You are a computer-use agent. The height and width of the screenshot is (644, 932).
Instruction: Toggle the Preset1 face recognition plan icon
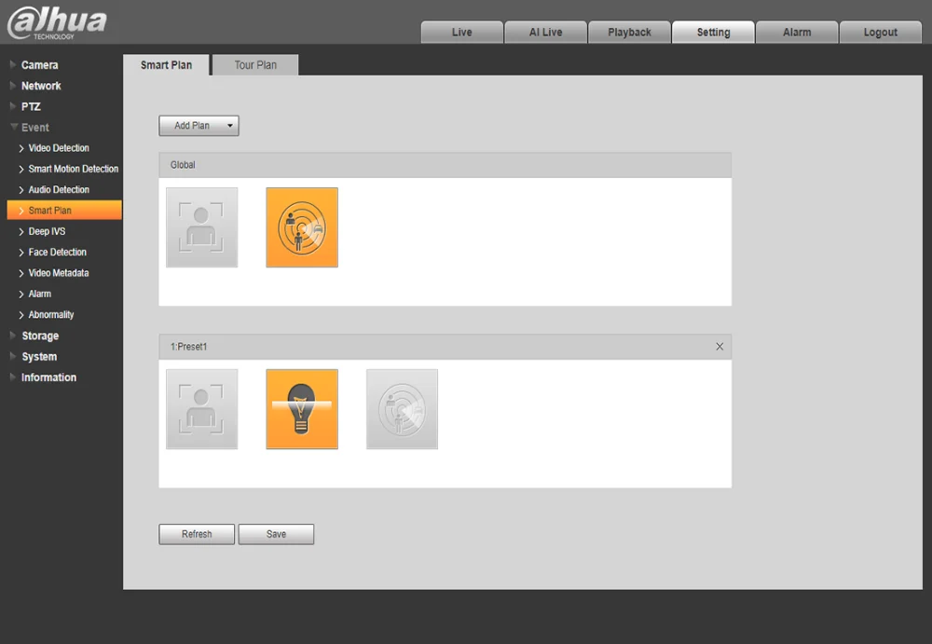201,409
